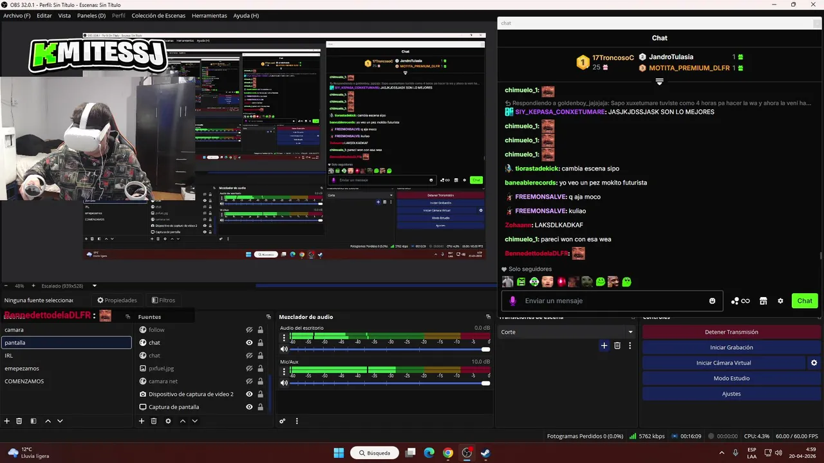
Task: Hide Dispositivo de captura de video 2
Action: coord(249,394)
